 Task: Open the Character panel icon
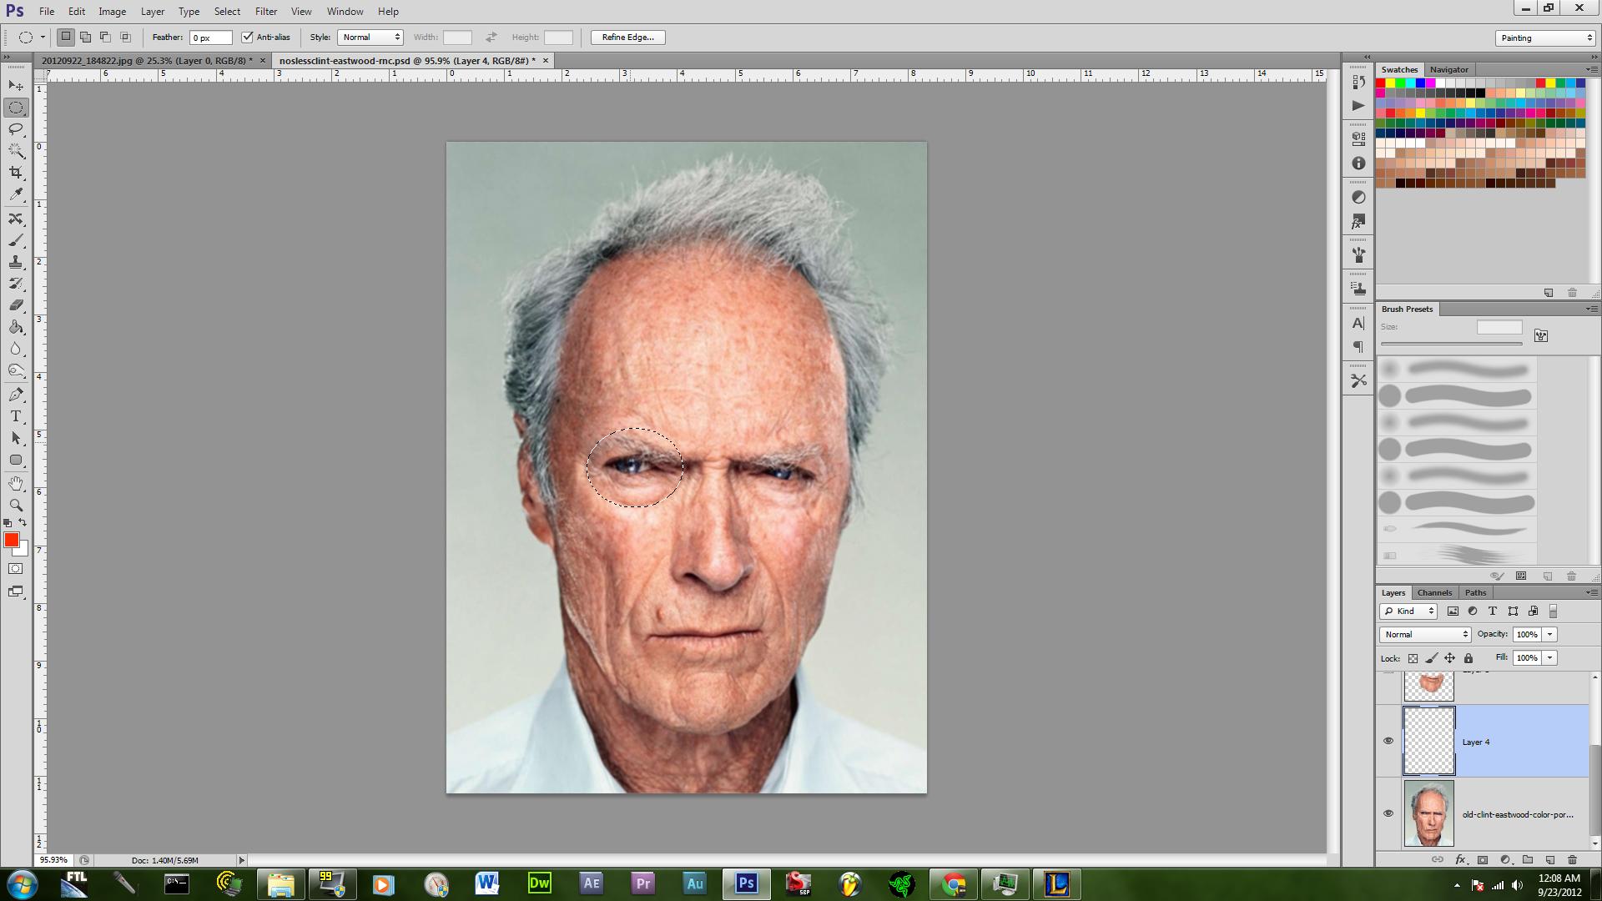(x=1358, y=323)
